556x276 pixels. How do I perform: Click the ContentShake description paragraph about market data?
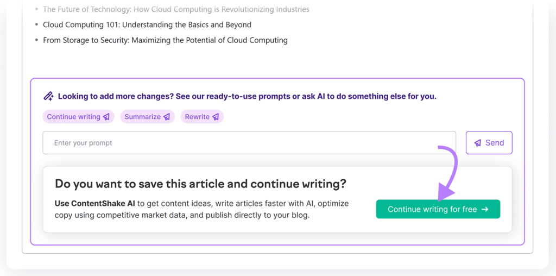point(202,209)
